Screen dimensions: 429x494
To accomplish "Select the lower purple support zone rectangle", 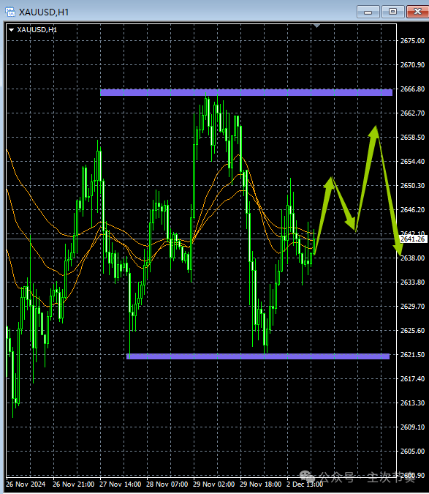I will pyautogui.click(x=258, y=356).
